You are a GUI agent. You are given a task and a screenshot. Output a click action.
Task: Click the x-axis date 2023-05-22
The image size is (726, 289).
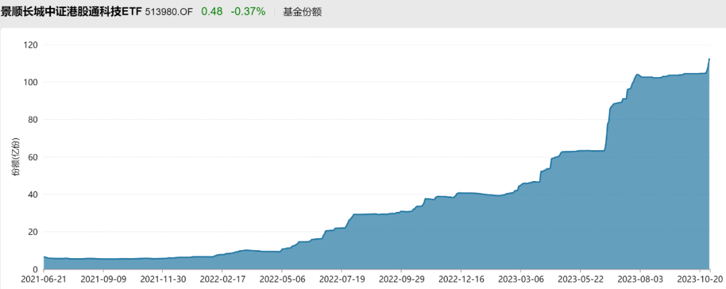point(580,280)
